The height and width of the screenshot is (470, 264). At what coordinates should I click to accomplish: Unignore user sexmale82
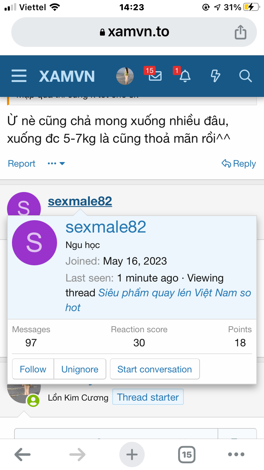click(x=80, y=369)
